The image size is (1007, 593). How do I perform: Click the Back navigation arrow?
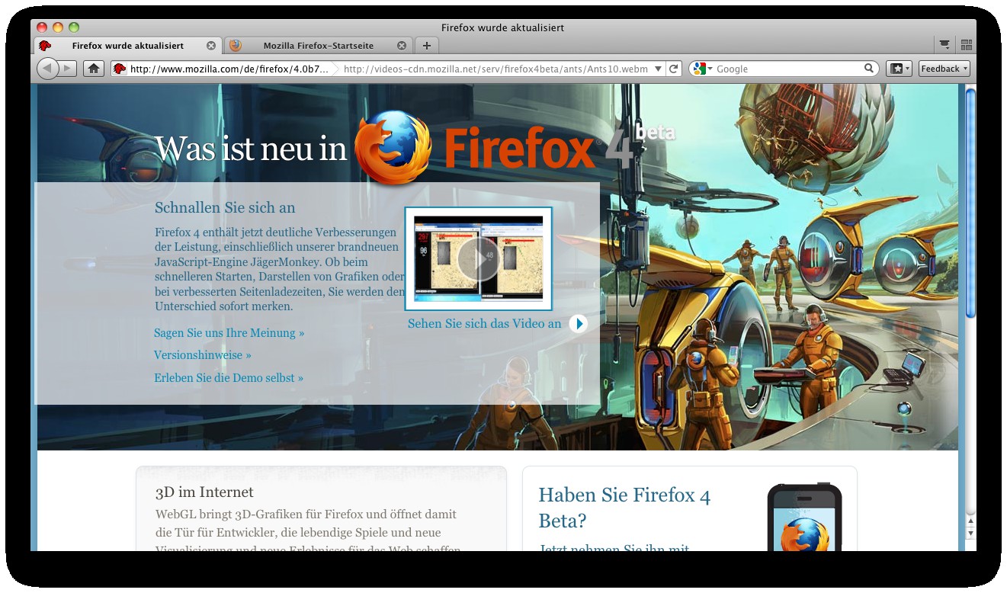click(x=48, y=68)
